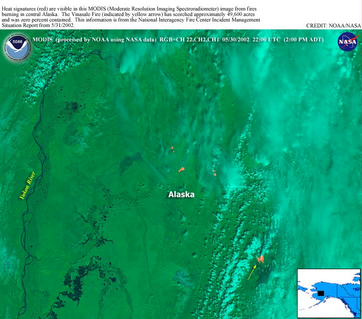Click the white Alaska map label
This screenshot has width=362, height=319.
pyautogui.click(x=181, y=195)
